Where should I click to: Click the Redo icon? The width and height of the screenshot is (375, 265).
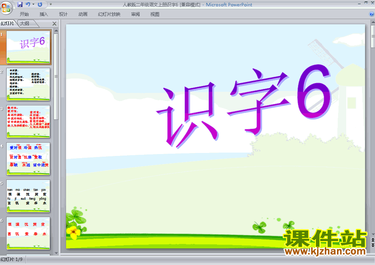pyautogui.click(x=40, y=4)
